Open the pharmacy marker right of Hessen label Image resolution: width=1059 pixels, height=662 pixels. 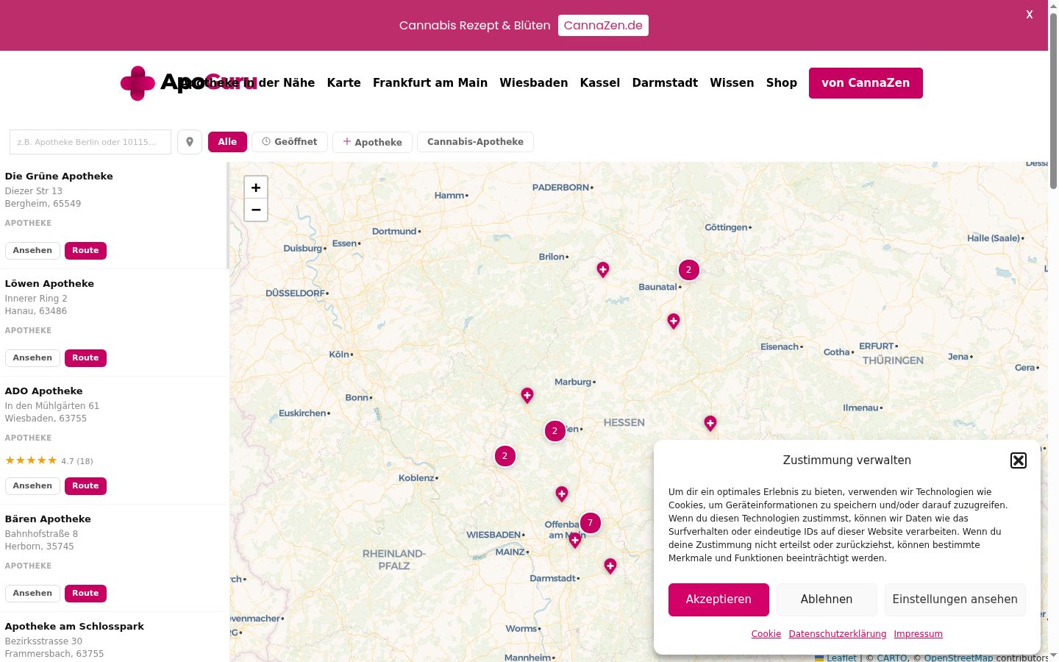point(710,424)
